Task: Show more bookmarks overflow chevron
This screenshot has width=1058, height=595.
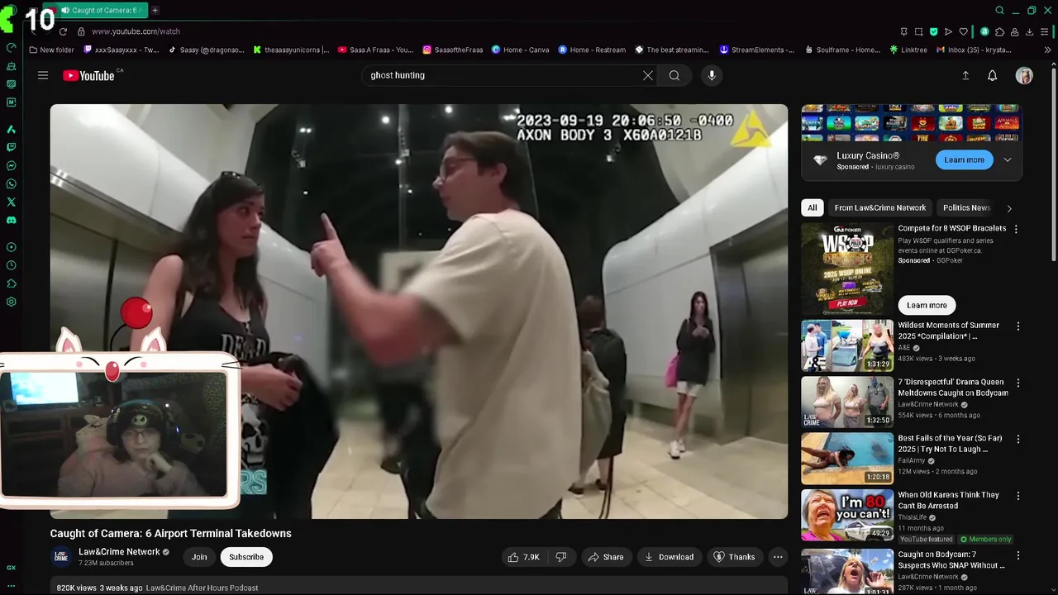Action: click(x=1048, y=50)
